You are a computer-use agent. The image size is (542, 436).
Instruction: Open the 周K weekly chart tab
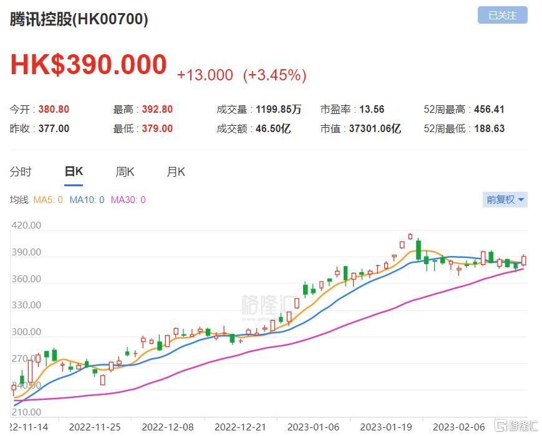(x=125, y=171)
